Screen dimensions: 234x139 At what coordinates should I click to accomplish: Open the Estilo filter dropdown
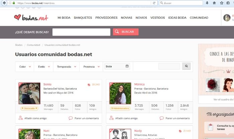click(44, 67)
